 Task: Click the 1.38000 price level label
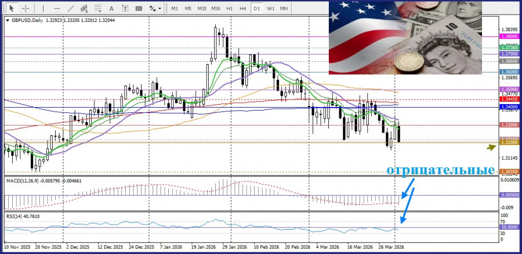(x=509, y=36)
